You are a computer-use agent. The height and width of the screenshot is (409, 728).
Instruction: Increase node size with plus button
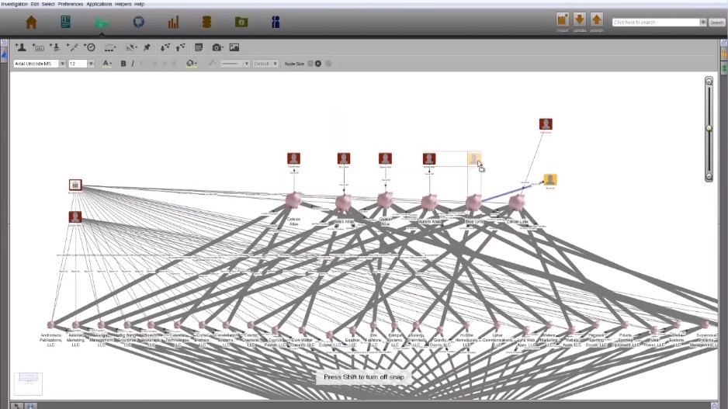[318, 64]
